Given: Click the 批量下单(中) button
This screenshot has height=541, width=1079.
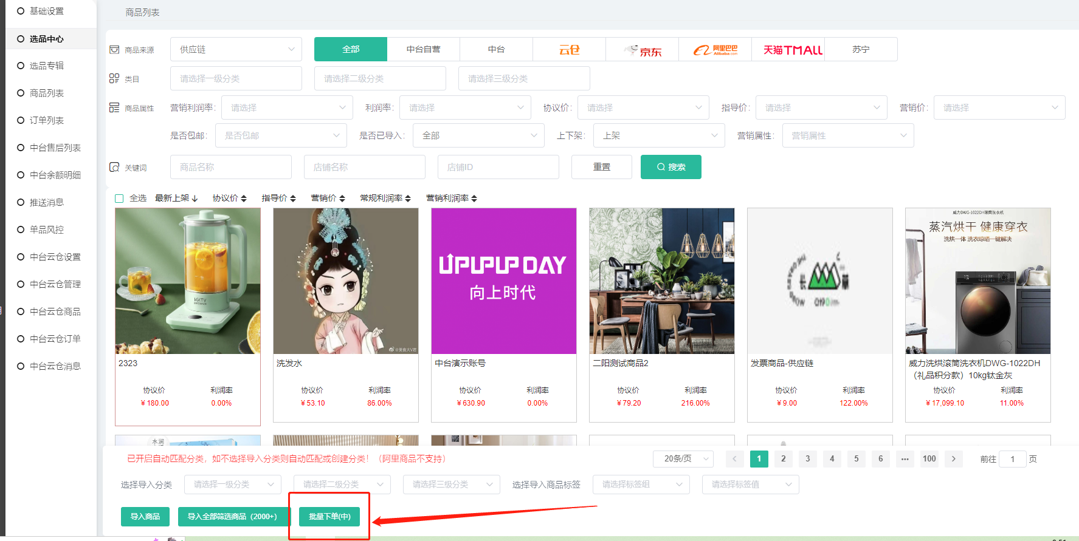Looking at the screenshot, I should coord(329,517).
